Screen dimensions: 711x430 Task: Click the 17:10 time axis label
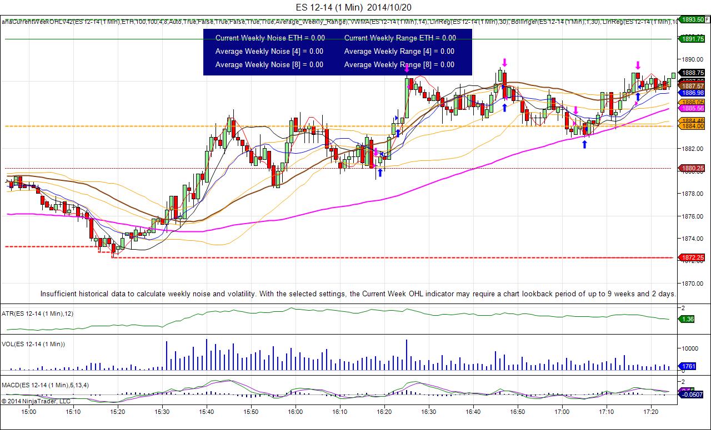606,412
